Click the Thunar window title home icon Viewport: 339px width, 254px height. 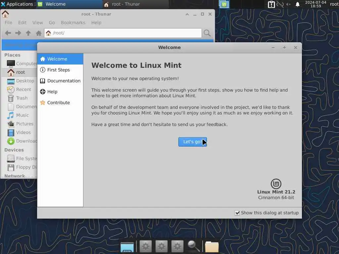click(x=5, y=14)
